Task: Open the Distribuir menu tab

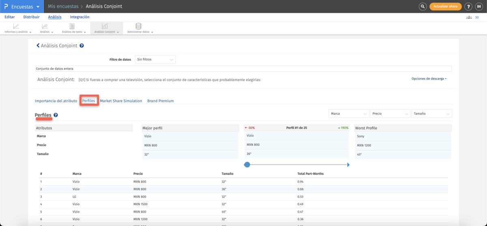Action: 31,17
